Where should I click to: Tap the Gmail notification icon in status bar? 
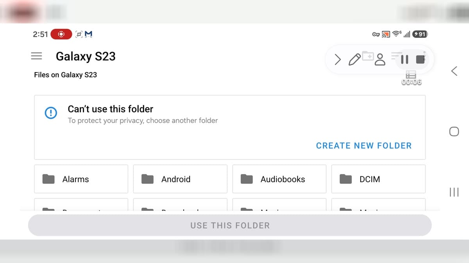[x=89, y=34]
